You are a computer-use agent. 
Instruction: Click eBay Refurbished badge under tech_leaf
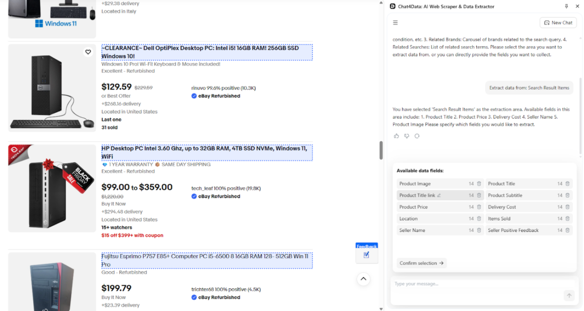(x=216, y=197)
